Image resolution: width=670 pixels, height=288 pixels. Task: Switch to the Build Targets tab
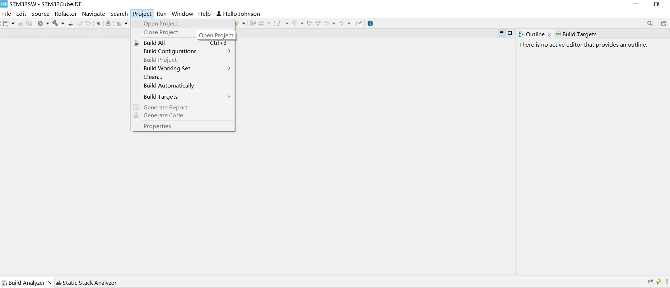tap(576, 34)
